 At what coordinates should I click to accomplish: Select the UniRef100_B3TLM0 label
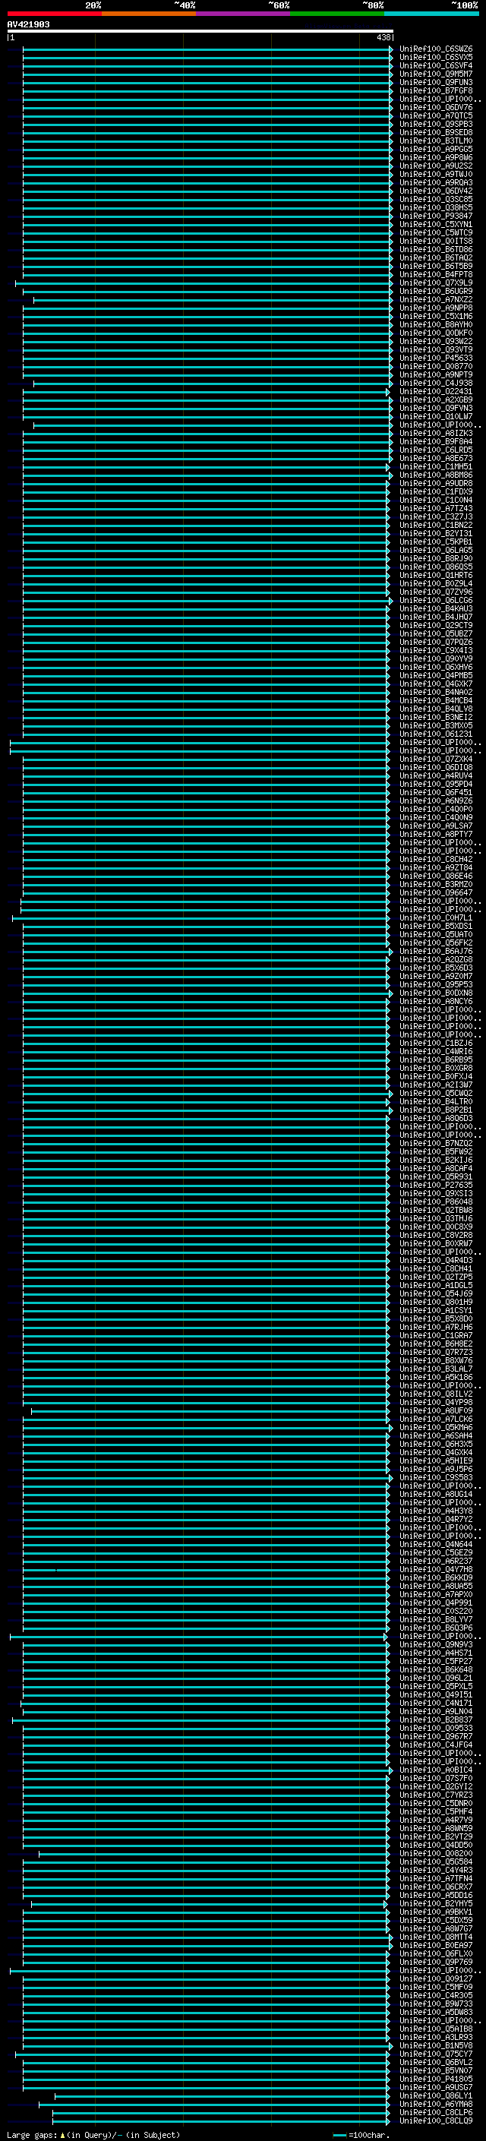[436, 141]
